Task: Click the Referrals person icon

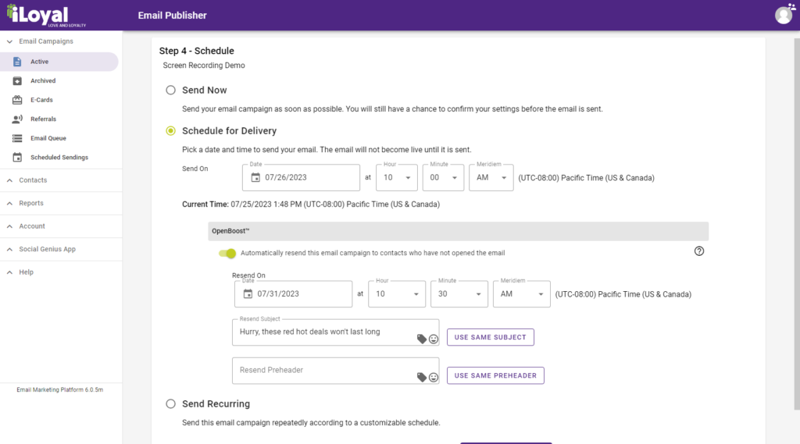Action: pos(17,119)
